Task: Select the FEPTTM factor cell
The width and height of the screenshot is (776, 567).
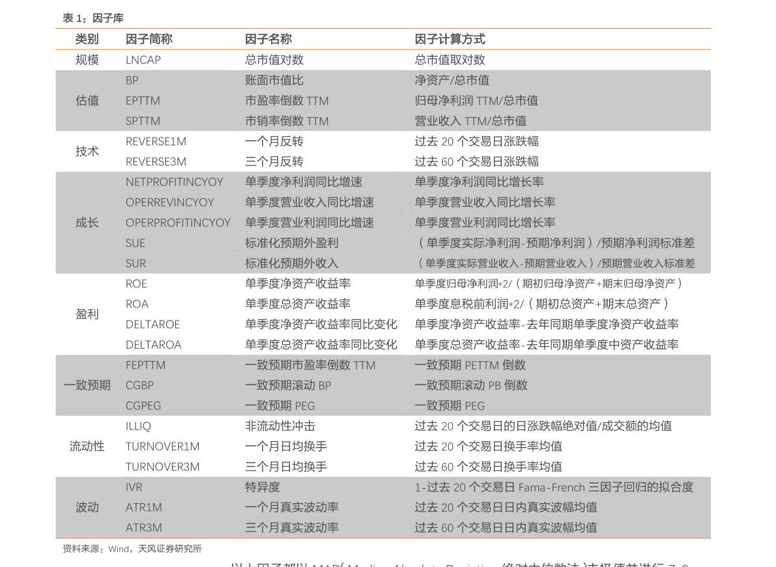Action: pyautogui.click(x=145, y=365)
